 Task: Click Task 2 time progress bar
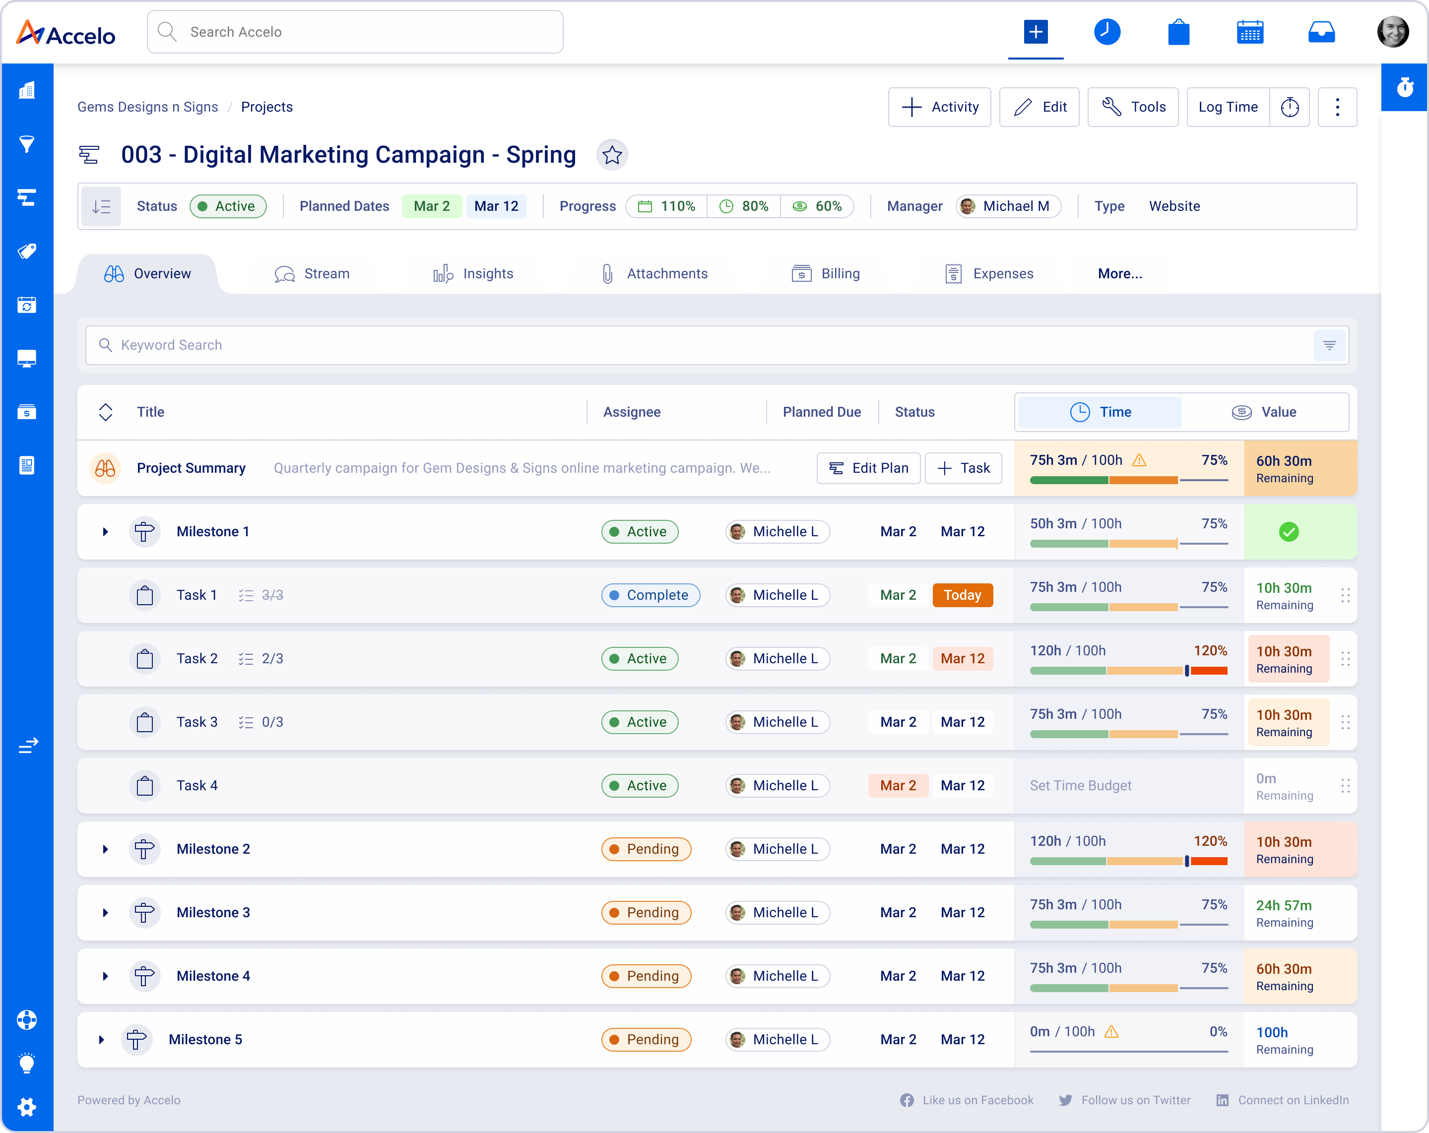pyautogui.click(x=1128, y=671)
